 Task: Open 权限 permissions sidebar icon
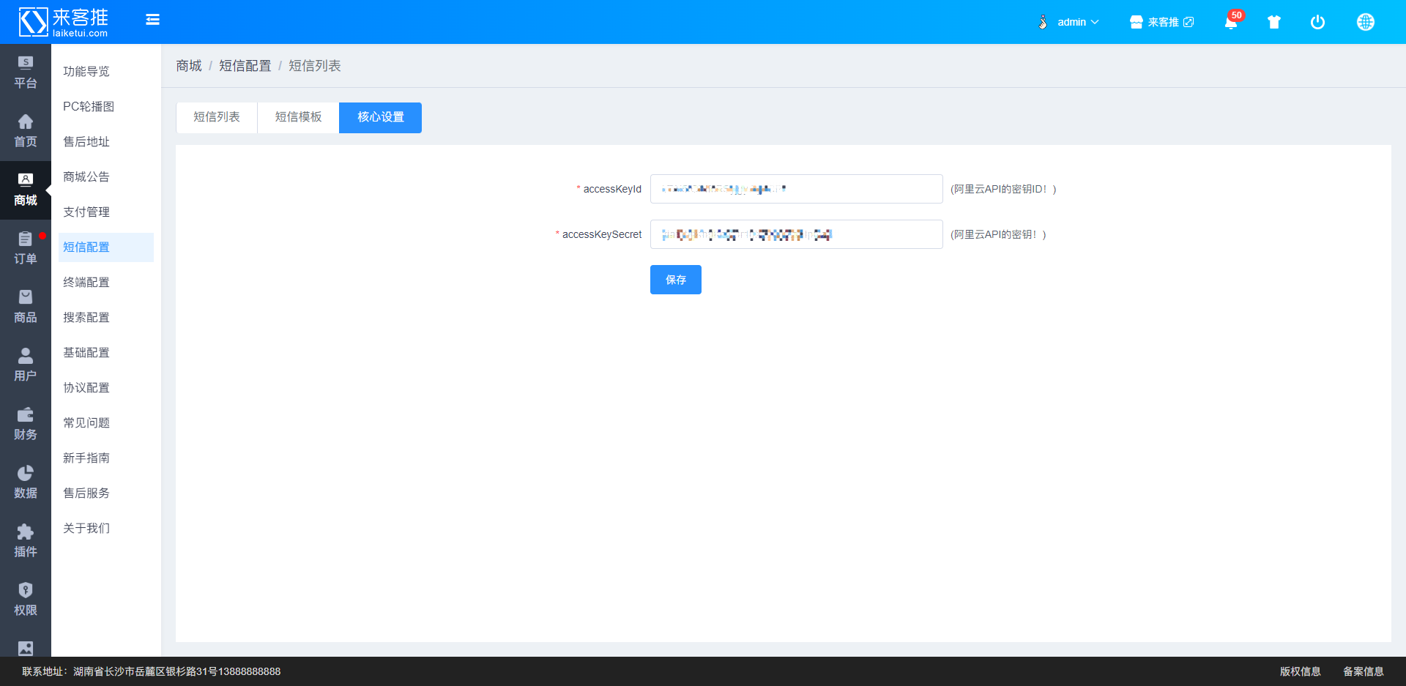[26, 600]
